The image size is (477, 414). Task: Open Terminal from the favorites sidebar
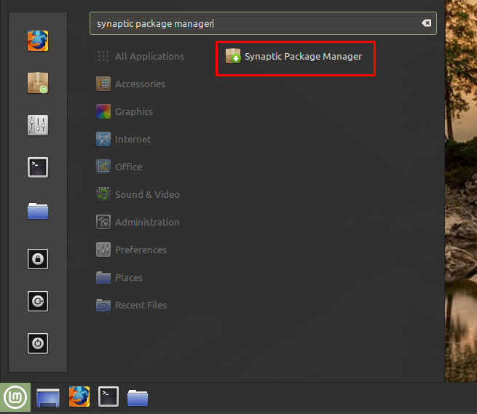[x=38, y=167]
